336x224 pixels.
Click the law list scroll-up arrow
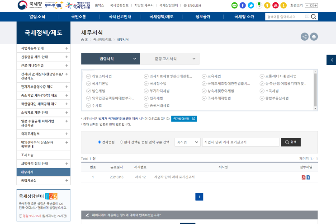click(x=315, y=72)
